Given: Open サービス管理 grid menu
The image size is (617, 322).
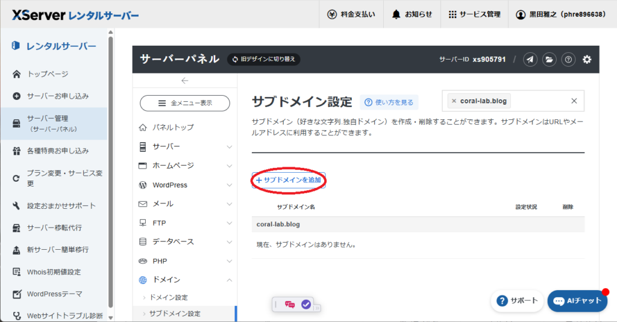Looking at the screenshot, I should [474, 14].
